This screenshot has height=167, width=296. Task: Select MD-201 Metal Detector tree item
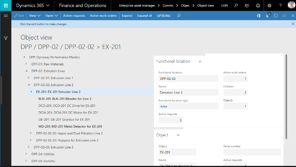[x=70, y=126]
